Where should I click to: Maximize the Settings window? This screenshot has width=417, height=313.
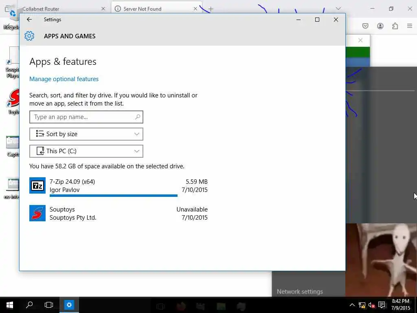point(317,20)
